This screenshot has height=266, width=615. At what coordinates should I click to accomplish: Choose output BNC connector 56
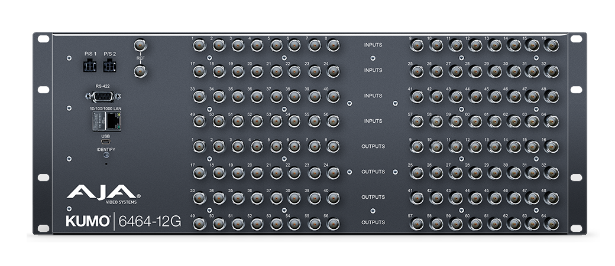tap(333, 224)
